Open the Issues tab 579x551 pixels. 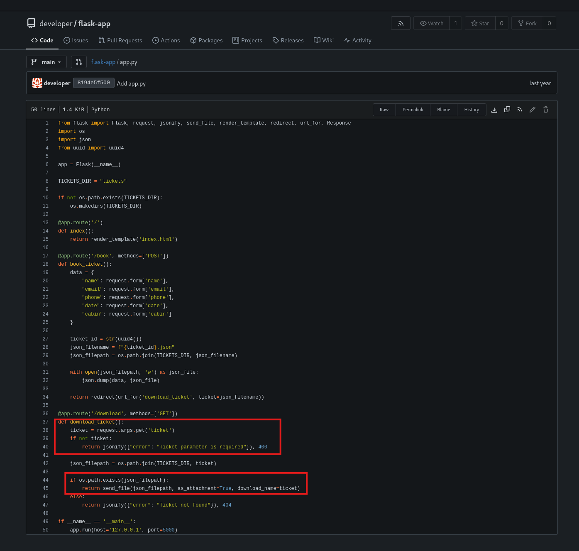coord(76,40)
